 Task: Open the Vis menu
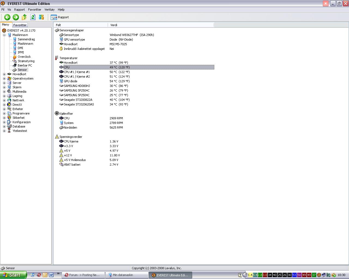(x=9, y=10)
